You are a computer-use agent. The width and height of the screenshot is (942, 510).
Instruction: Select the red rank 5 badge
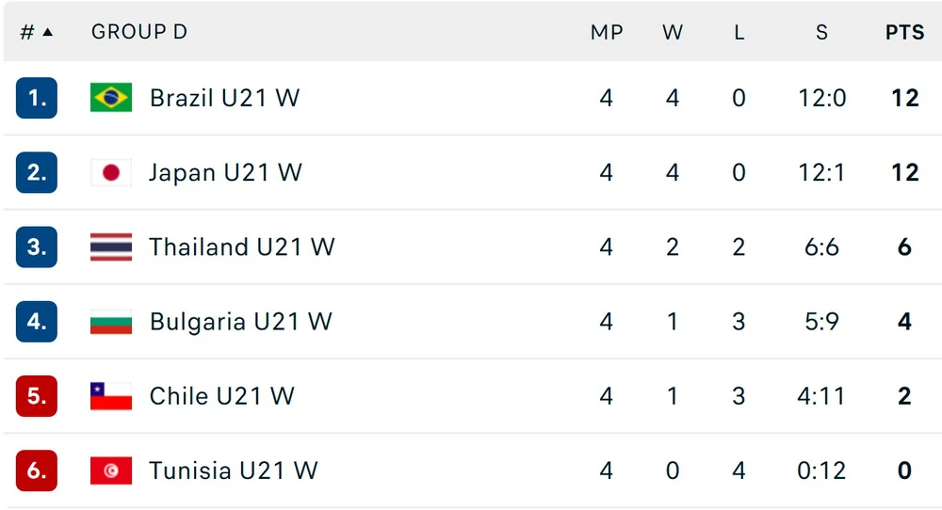(37, 396)
